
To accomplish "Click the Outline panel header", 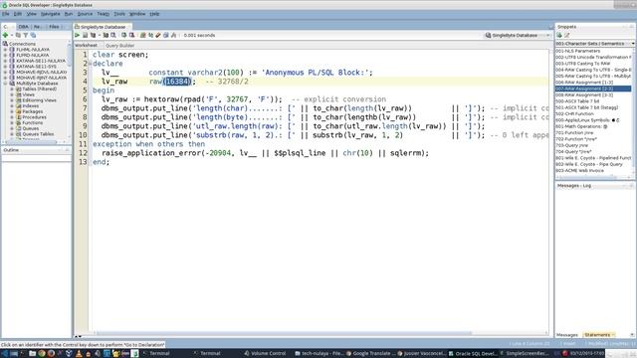I will click(x=36, y=150).
